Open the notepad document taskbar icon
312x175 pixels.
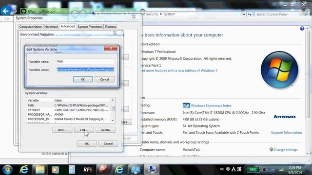(72, 170)
